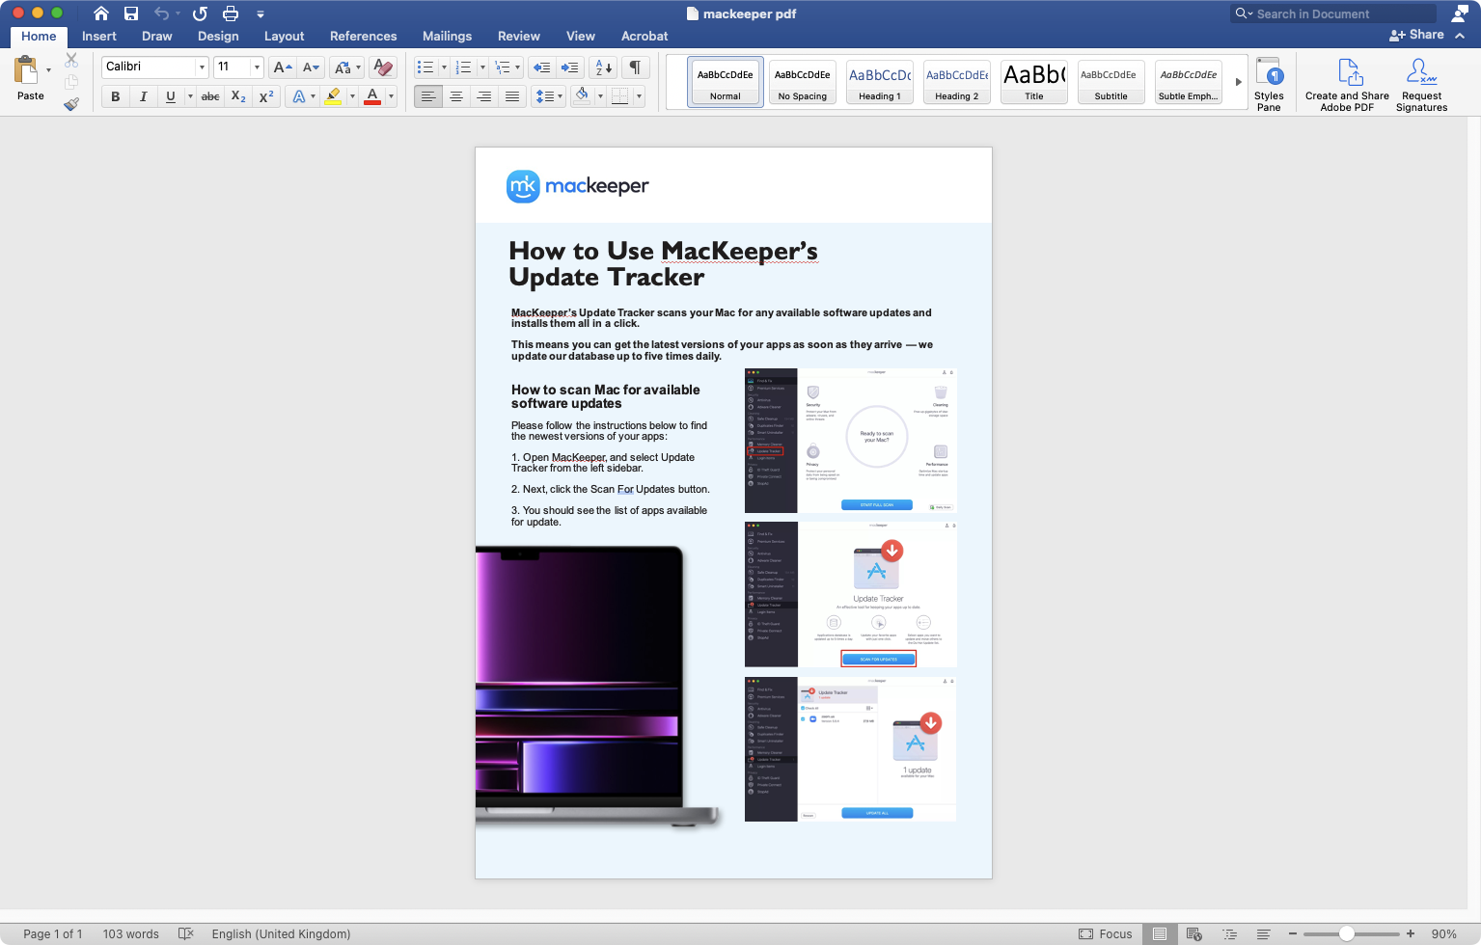Decrease paragraph indent
Screen dimensions: 1481x945
[x=541, y=67]
